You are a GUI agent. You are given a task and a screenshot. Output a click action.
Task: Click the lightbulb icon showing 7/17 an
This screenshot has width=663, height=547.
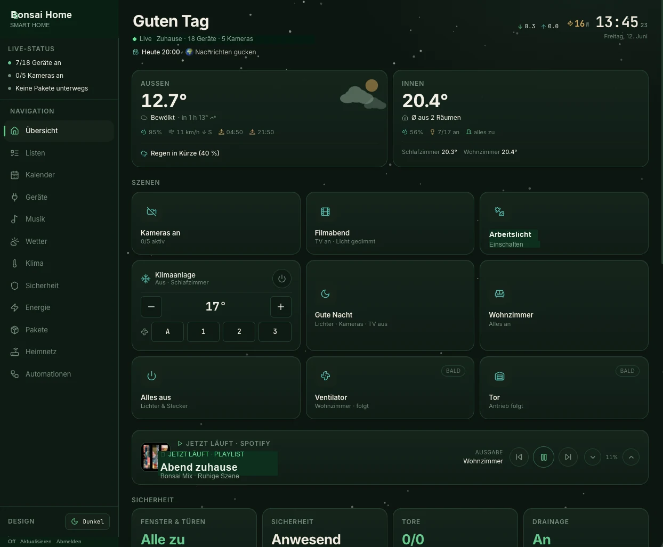pos(433,132)
